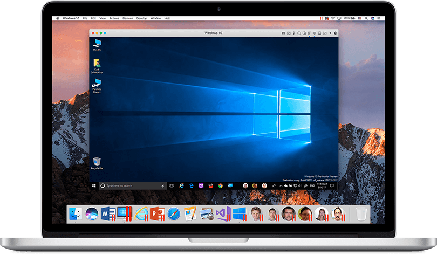The image size is (437, 255).
Task: Open Finder in the Mac Dock
Action: [x=76, y=215]
